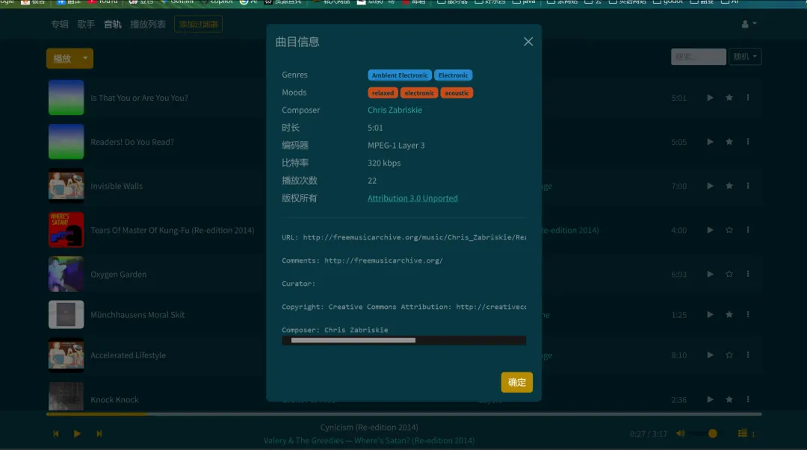Open more options for Münchhausens Moral Skit
Screen dimensions: 807x450
tap(748, 315)
